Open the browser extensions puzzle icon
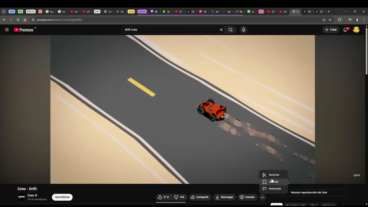 340,20
